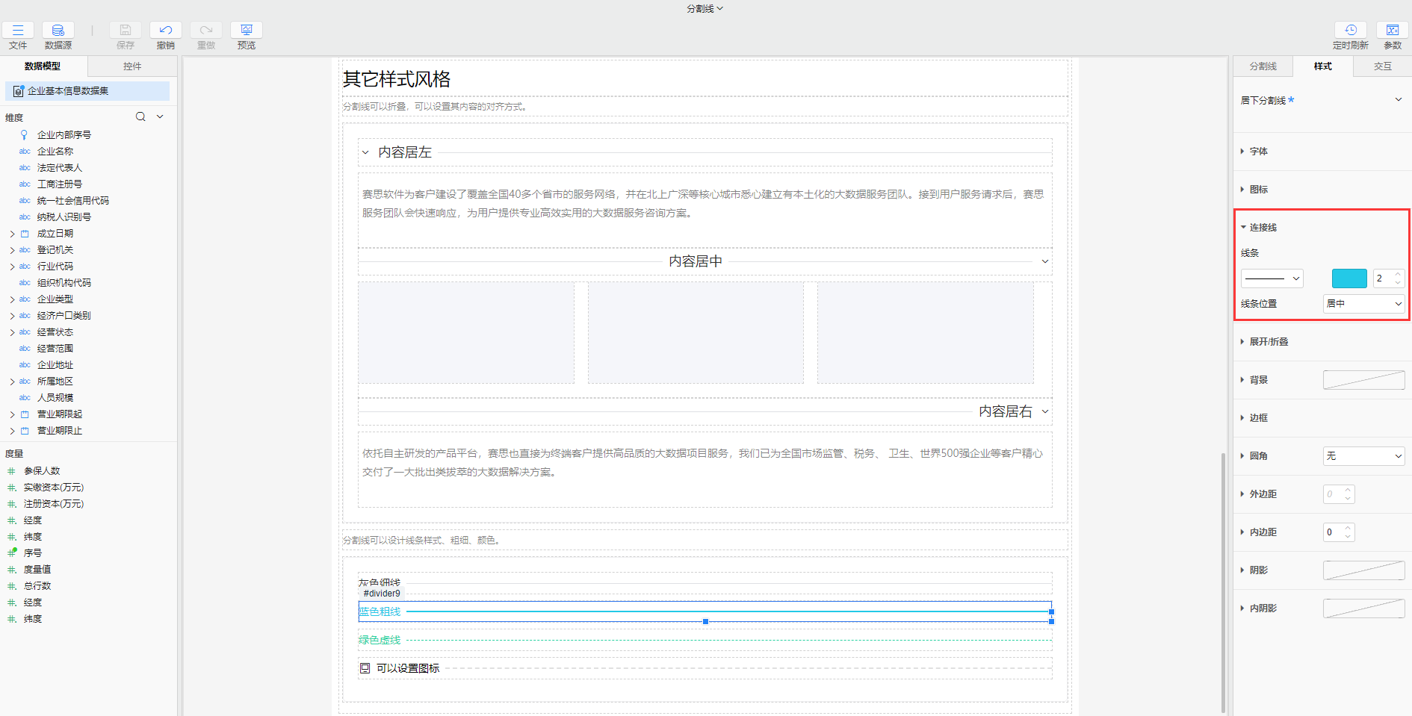
Task: Click the 重做 (redo) icon
Action: click(x=205, y=30)
